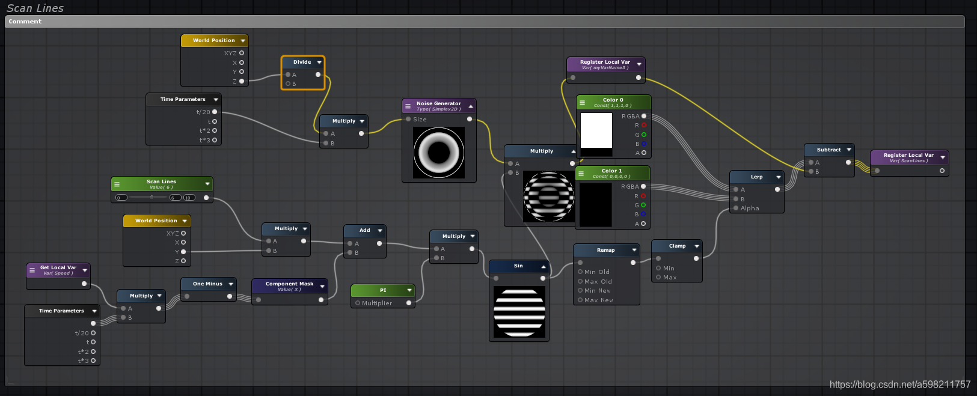Viewport: 977px width, 396px height.
Task: Click the Scan Lines value slider
Action: click(149, 197)
